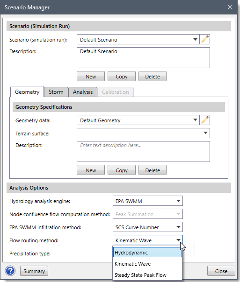Copy the geometry data
This screenshot has width=240, height=282.
(x=122, y=170)
